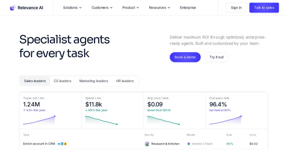Image resolution: width=287 pixels, height=150 pixels.
Task: Click the 'Run by' column header
Action: pyautogui.click(x=149, y=135)
